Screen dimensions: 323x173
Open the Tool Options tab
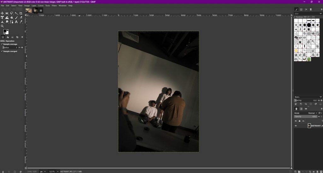click(x=3, y=37)
